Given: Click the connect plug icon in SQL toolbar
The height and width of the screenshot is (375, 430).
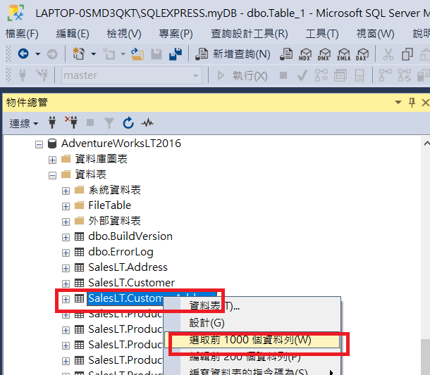Looking at the screenshot, I should click(x=23, y=75).
